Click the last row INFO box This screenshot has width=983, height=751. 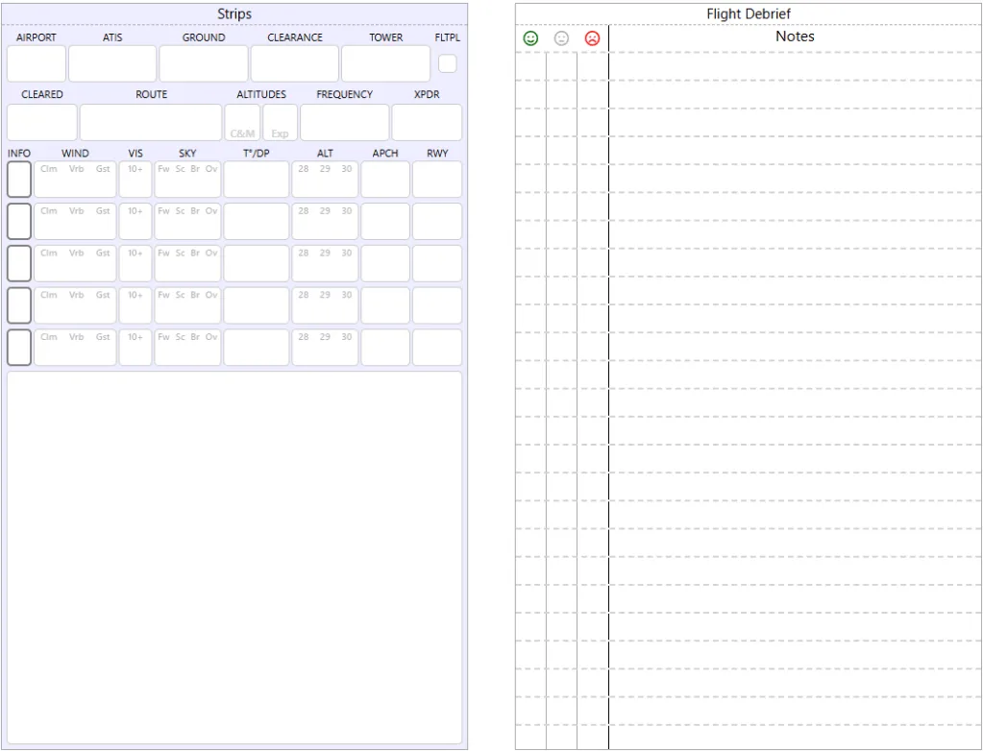click(x=19, y=348)
